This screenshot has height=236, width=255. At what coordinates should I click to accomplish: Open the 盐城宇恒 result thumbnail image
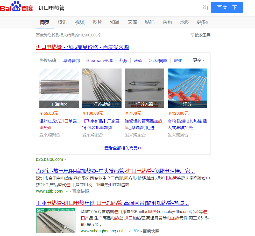coord(56,220)
